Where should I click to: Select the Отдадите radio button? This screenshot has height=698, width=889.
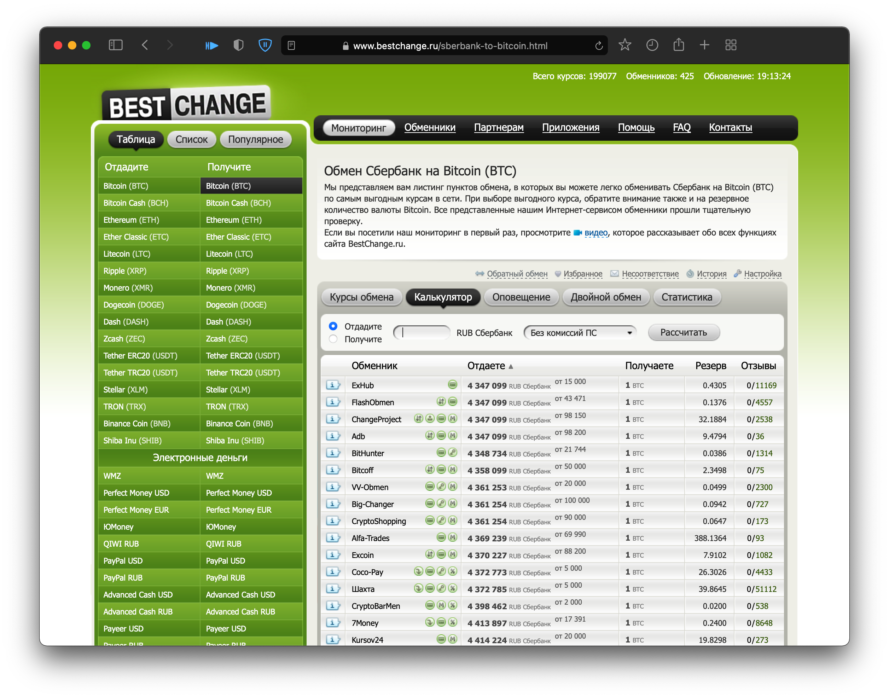(333, 326)
